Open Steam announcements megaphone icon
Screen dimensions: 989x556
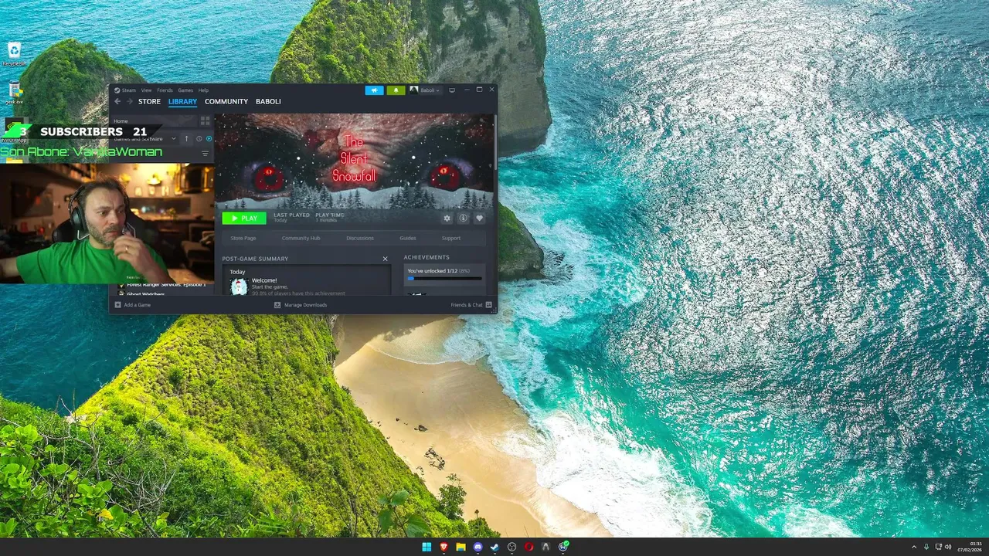pyautogui.click(x=374, y=90)
